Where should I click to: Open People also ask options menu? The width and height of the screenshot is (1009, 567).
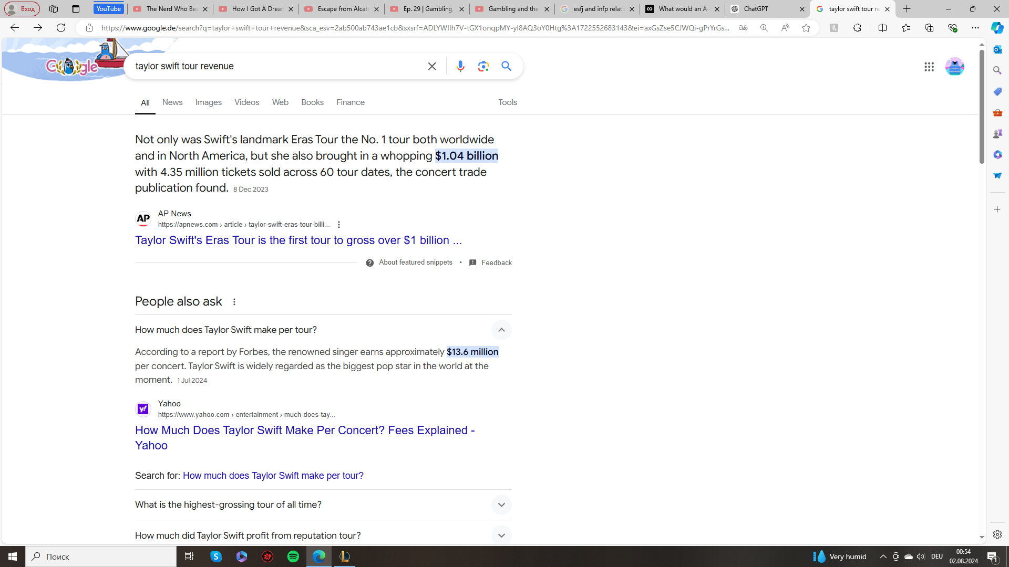234,302
